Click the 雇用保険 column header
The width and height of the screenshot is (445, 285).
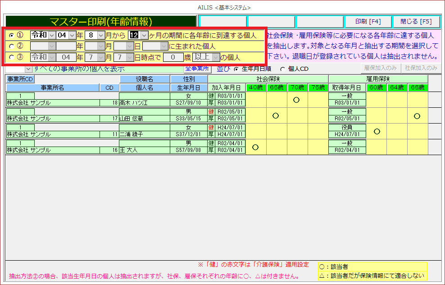click(377, 79)
